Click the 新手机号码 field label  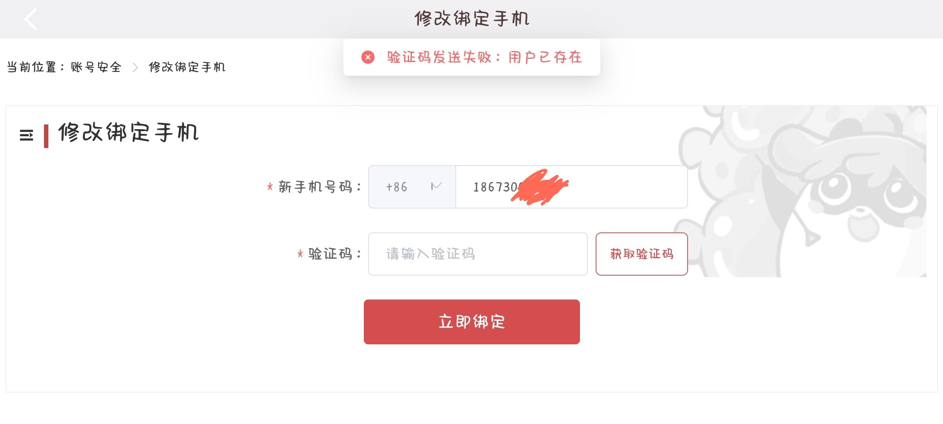tap(319, 187)
